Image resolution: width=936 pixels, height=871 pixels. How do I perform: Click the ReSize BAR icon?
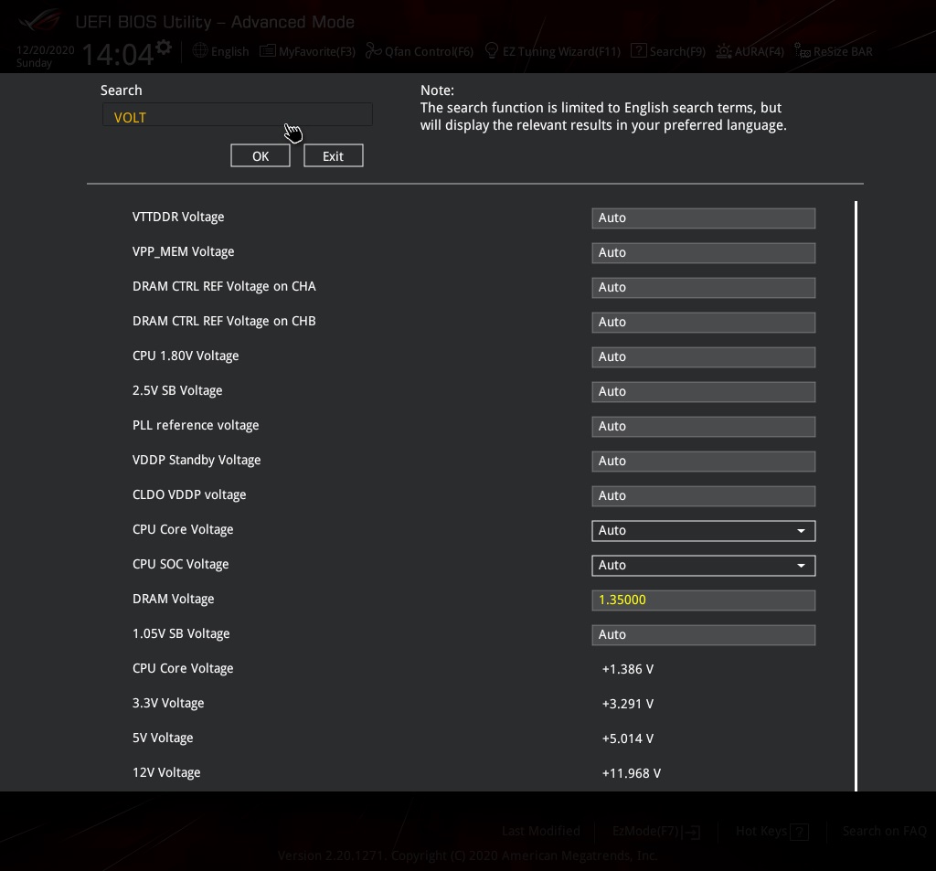802,51
